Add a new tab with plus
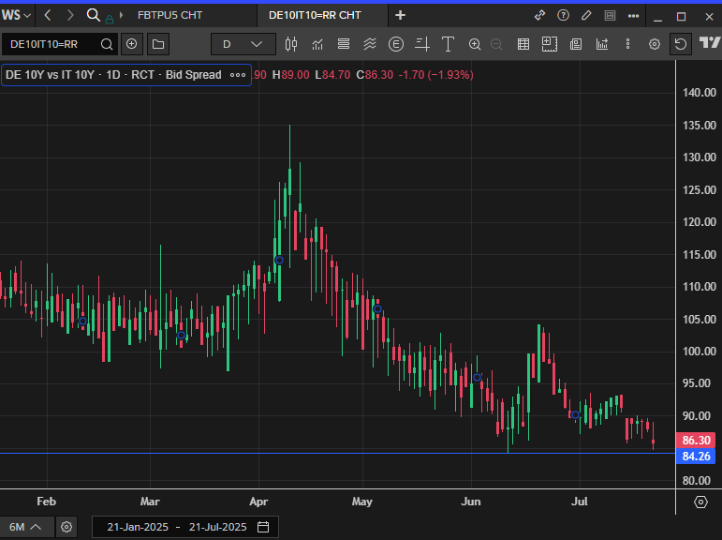The width and height of the screenshot is (722, 540). point(400,15)
